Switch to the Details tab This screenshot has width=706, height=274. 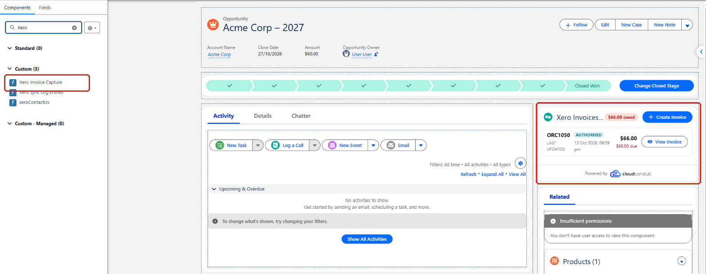pyautogui.click(x=262, y=116)
